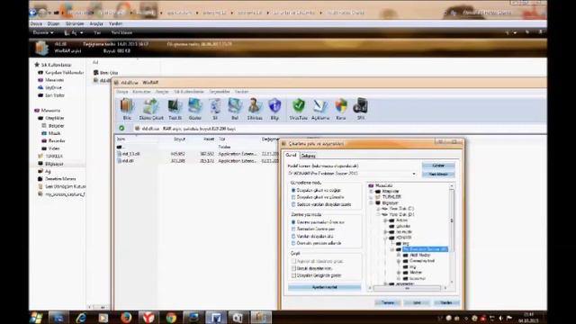The width and height of the screenshot is (576, 324).
Task: Click the Göster (View) toolbar icon
Action: click(x=194, y=109)
